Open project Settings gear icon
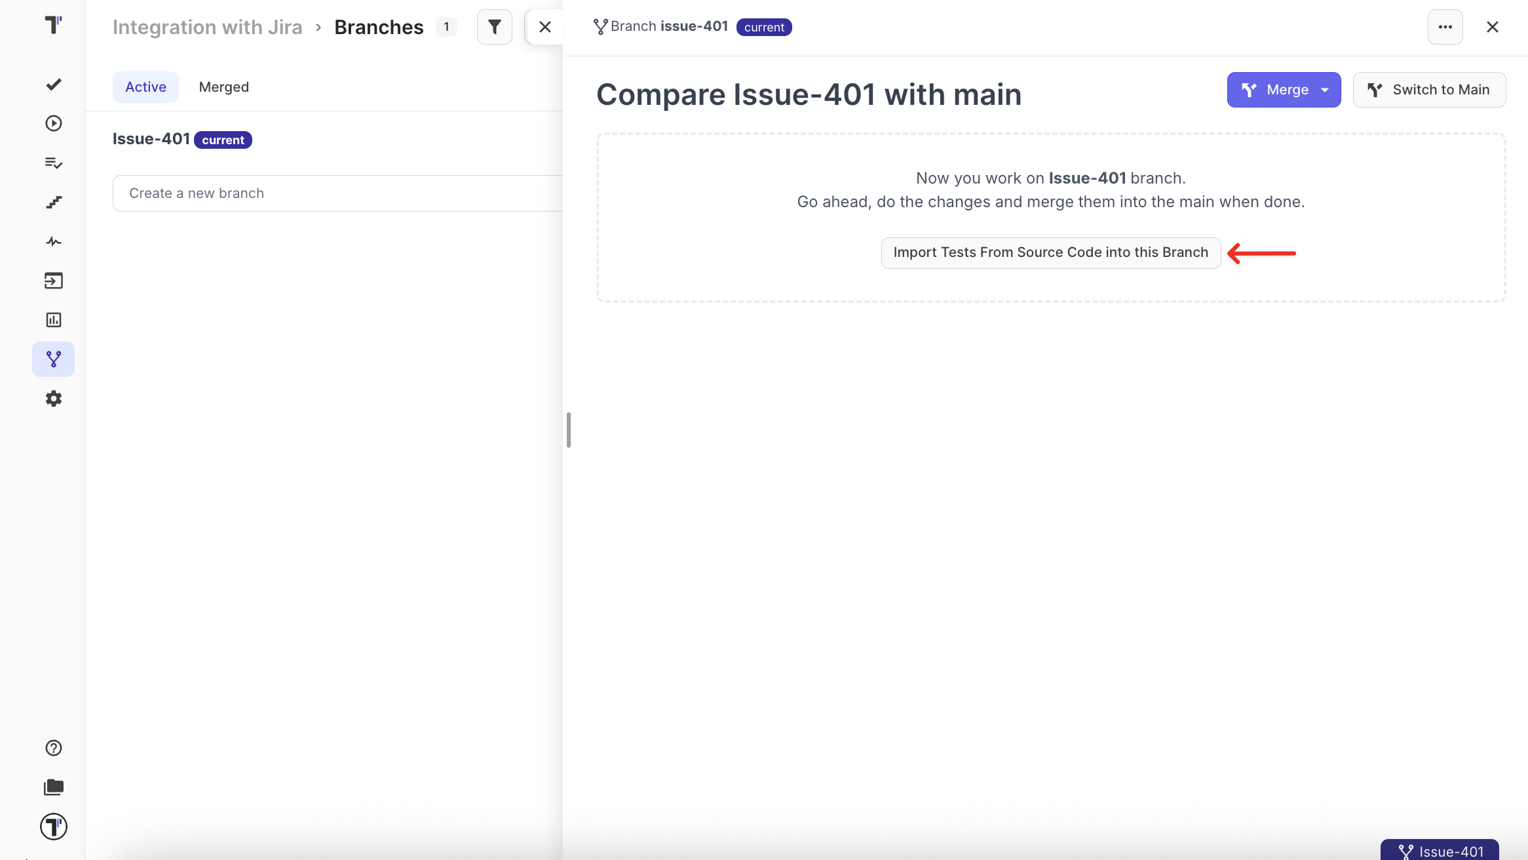This screenshot has width=1528, height=860. click(x=53, y=398)
